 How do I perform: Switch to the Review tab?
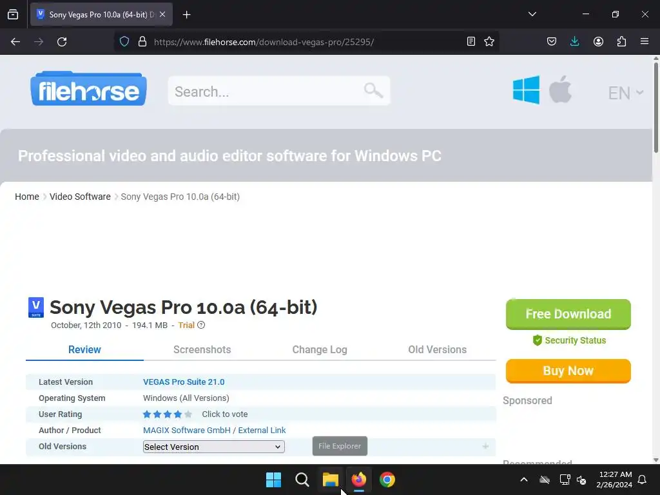[84, 349]
